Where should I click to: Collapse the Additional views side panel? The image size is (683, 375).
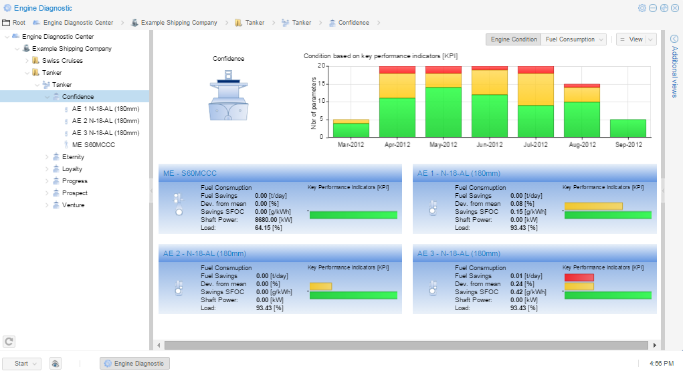pyautogui.click(x=674, y=39)
